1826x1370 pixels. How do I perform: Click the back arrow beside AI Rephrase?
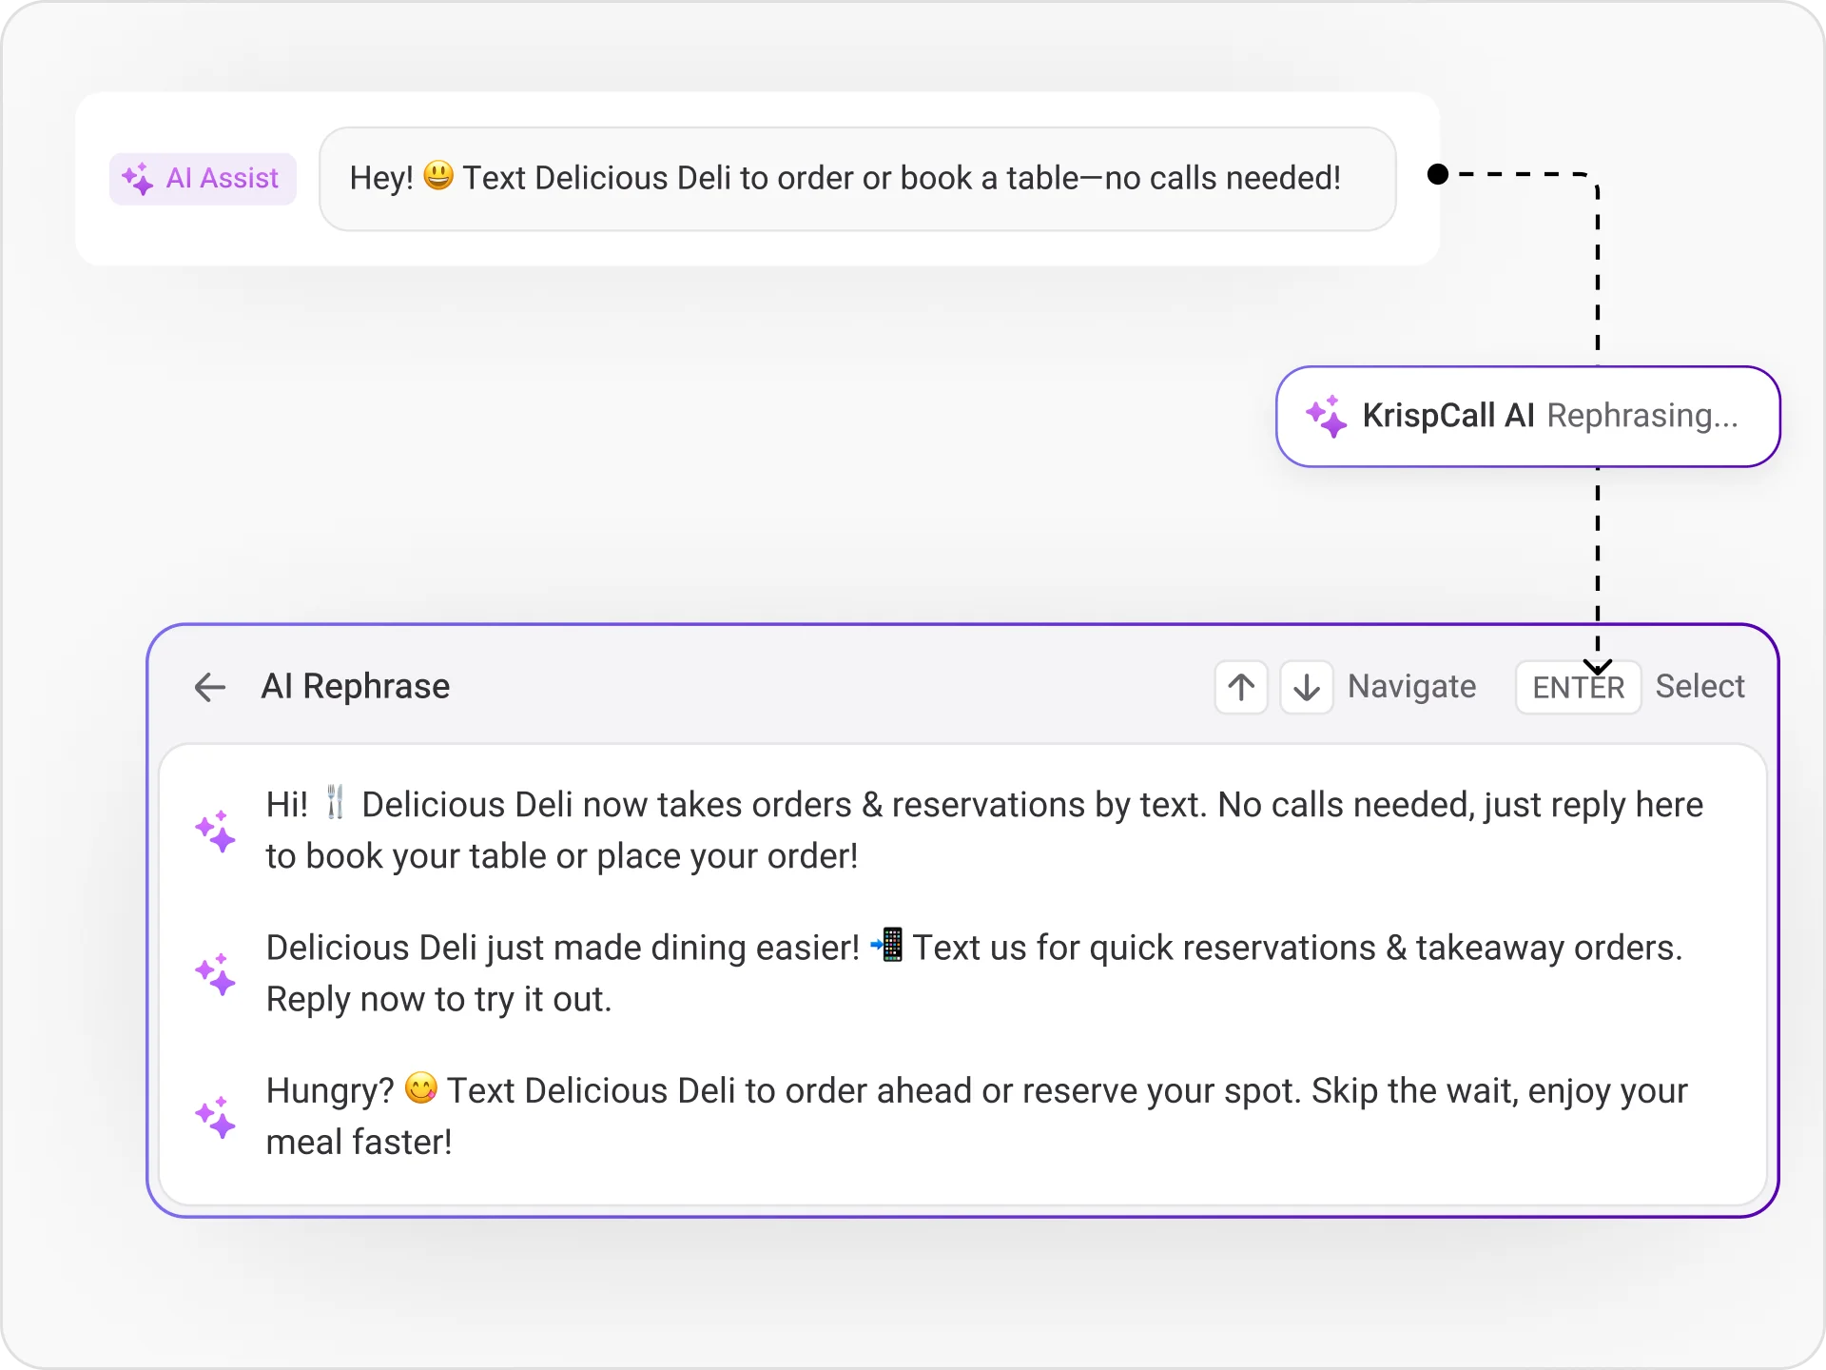tap(209, 687)
